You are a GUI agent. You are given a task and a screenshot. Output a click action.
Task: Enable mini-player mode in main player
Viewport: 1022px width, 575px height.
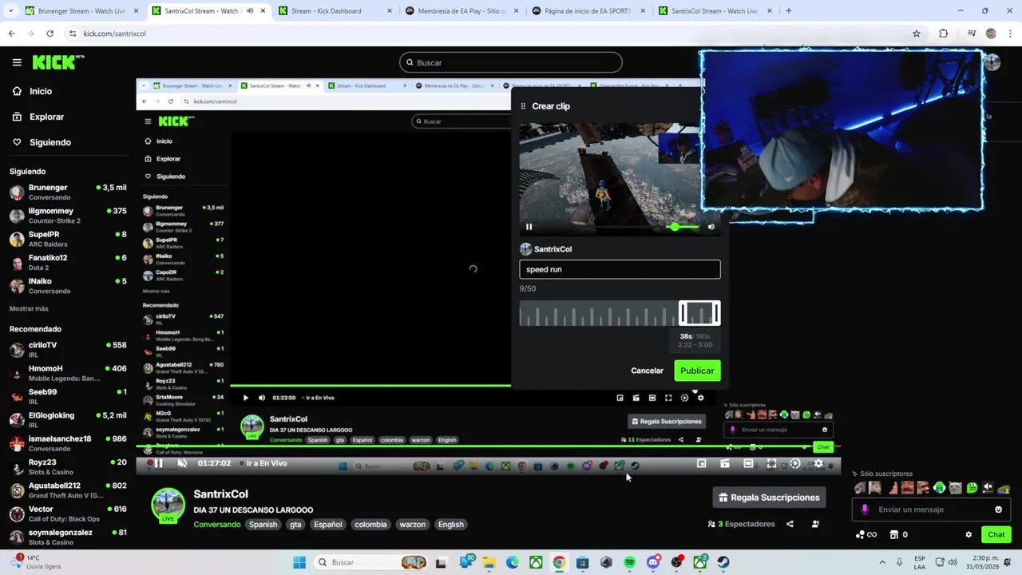click(x=701, y=463)
